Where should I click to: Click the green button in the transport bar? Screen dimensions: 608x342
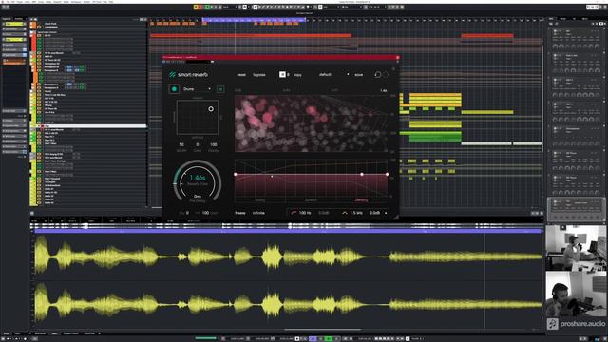point(329,339)
